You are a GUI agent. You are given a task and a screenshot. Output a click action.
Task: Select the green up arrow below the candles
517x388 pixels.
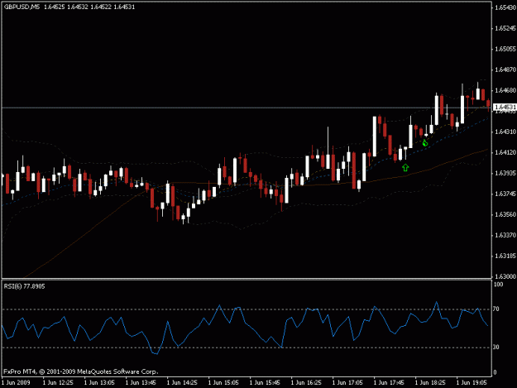(x=405, y=168)
